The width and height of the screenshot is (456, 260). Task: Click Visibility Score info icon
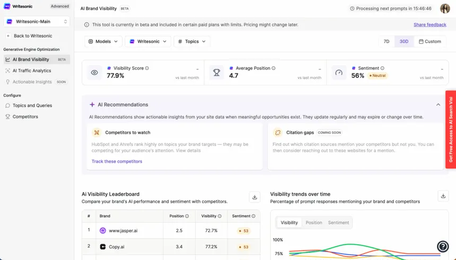point(147,68)
